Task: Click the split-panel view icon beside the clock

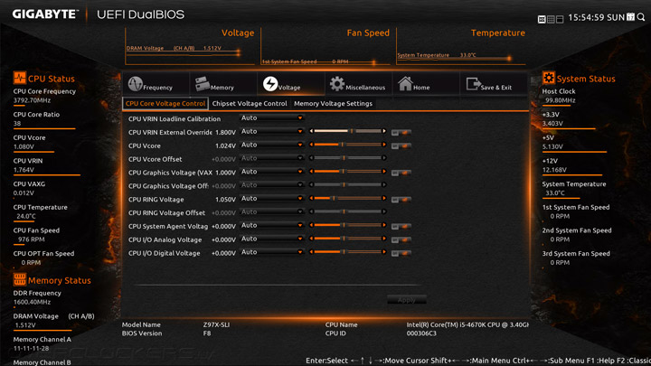Action: [x=560, y=19]
